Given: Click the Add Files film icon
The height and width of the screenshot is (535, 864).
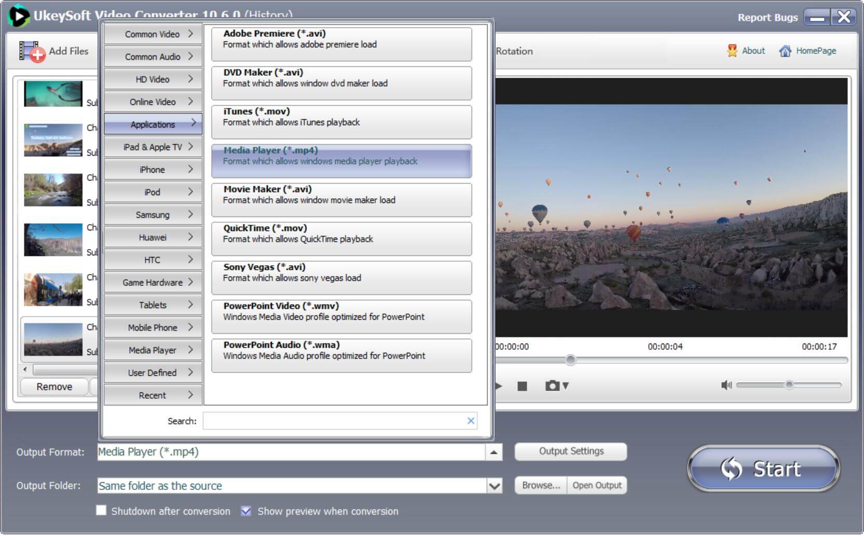Looking at the screenshot, I should 32,51.
